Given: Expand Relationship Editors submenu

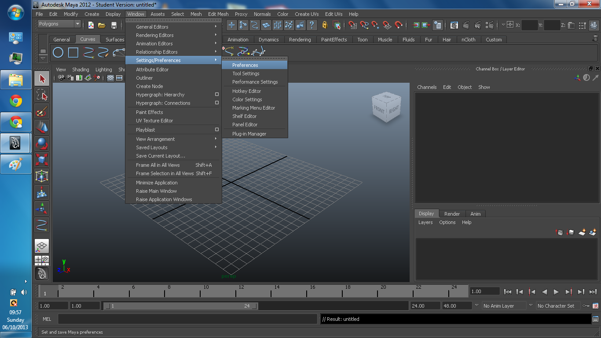Looking at the screenshot, I should click(173, 52).
